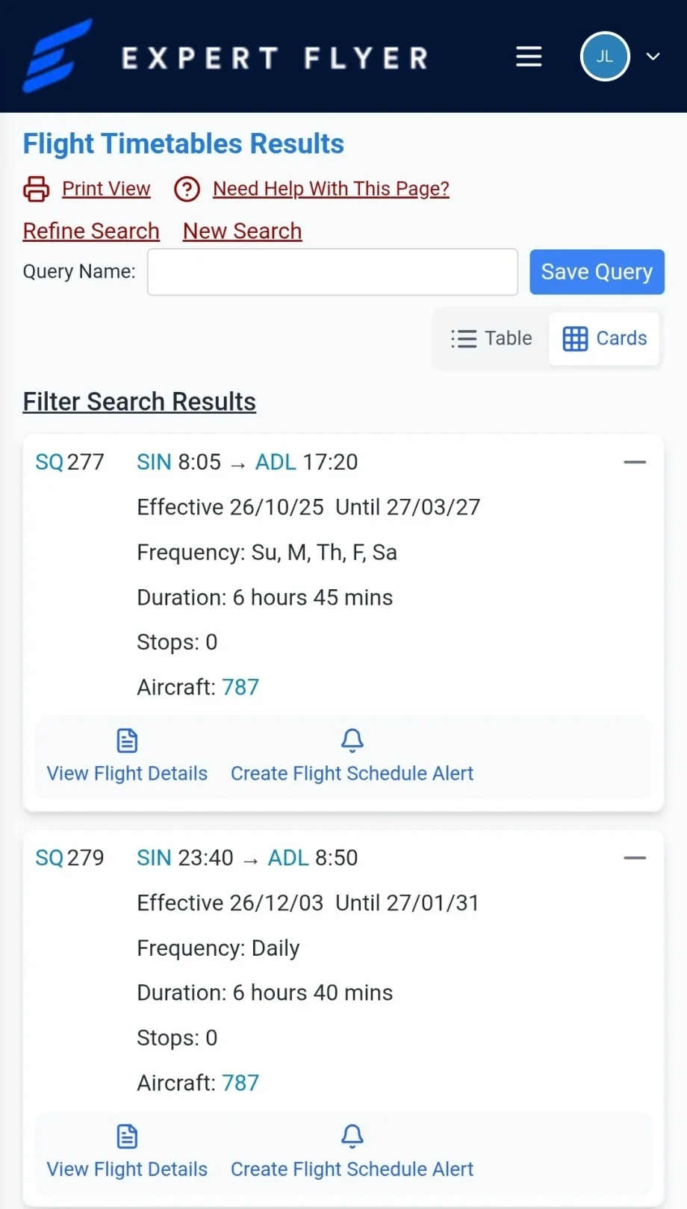Open aircraft details for 787 on SQ 277
This screenshot has height=1209, width=687.
tap(240, 687)
